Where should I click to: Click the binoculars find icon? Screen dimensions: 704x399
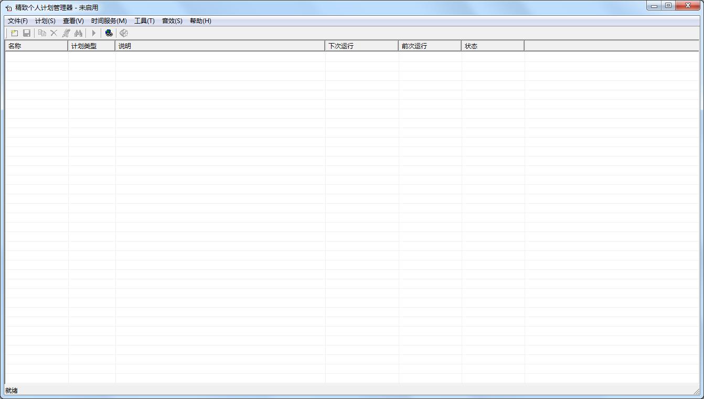pyautogui.click(x=78, y=33)
